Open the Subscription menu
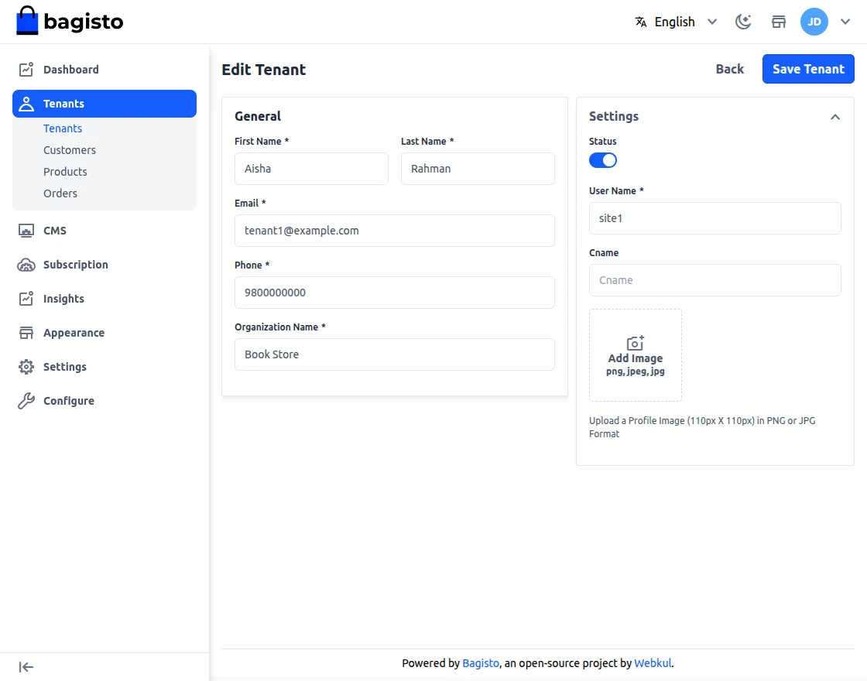Screen dimensions: 867x681 105,265
